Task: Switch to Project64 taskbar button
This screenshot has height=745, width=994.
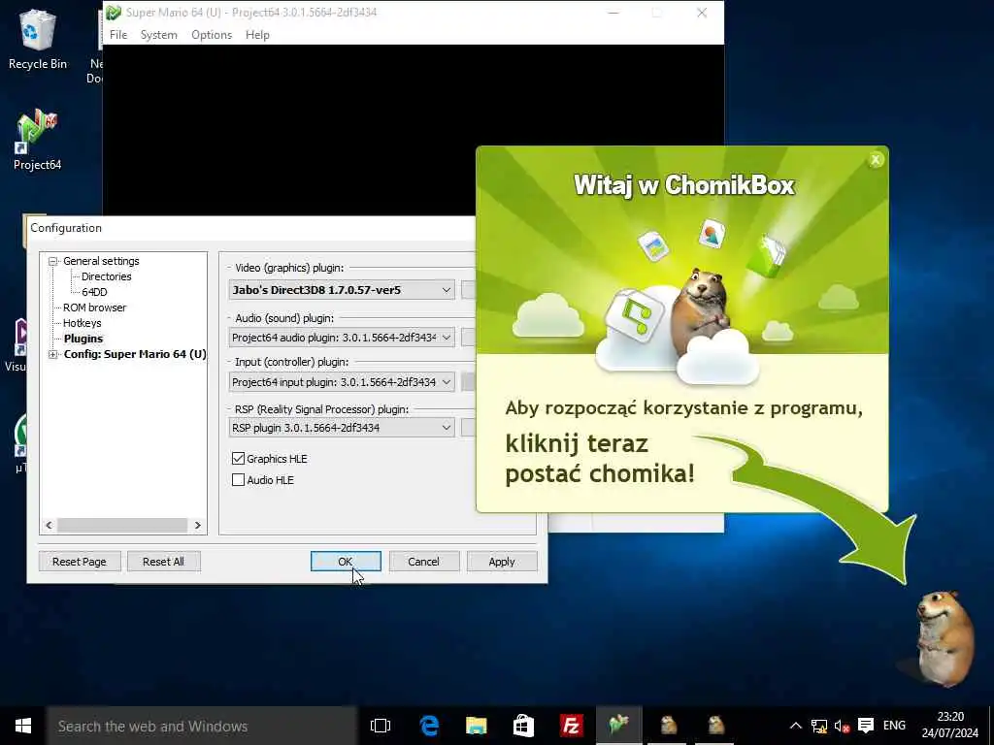Action: click(618, 726)
